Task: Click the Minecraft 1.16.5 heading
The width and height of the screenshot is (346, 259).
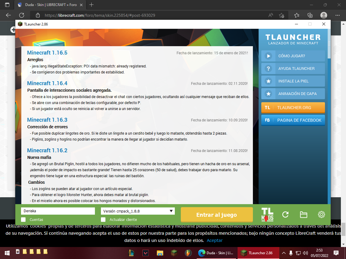Action: click(47, 53)
